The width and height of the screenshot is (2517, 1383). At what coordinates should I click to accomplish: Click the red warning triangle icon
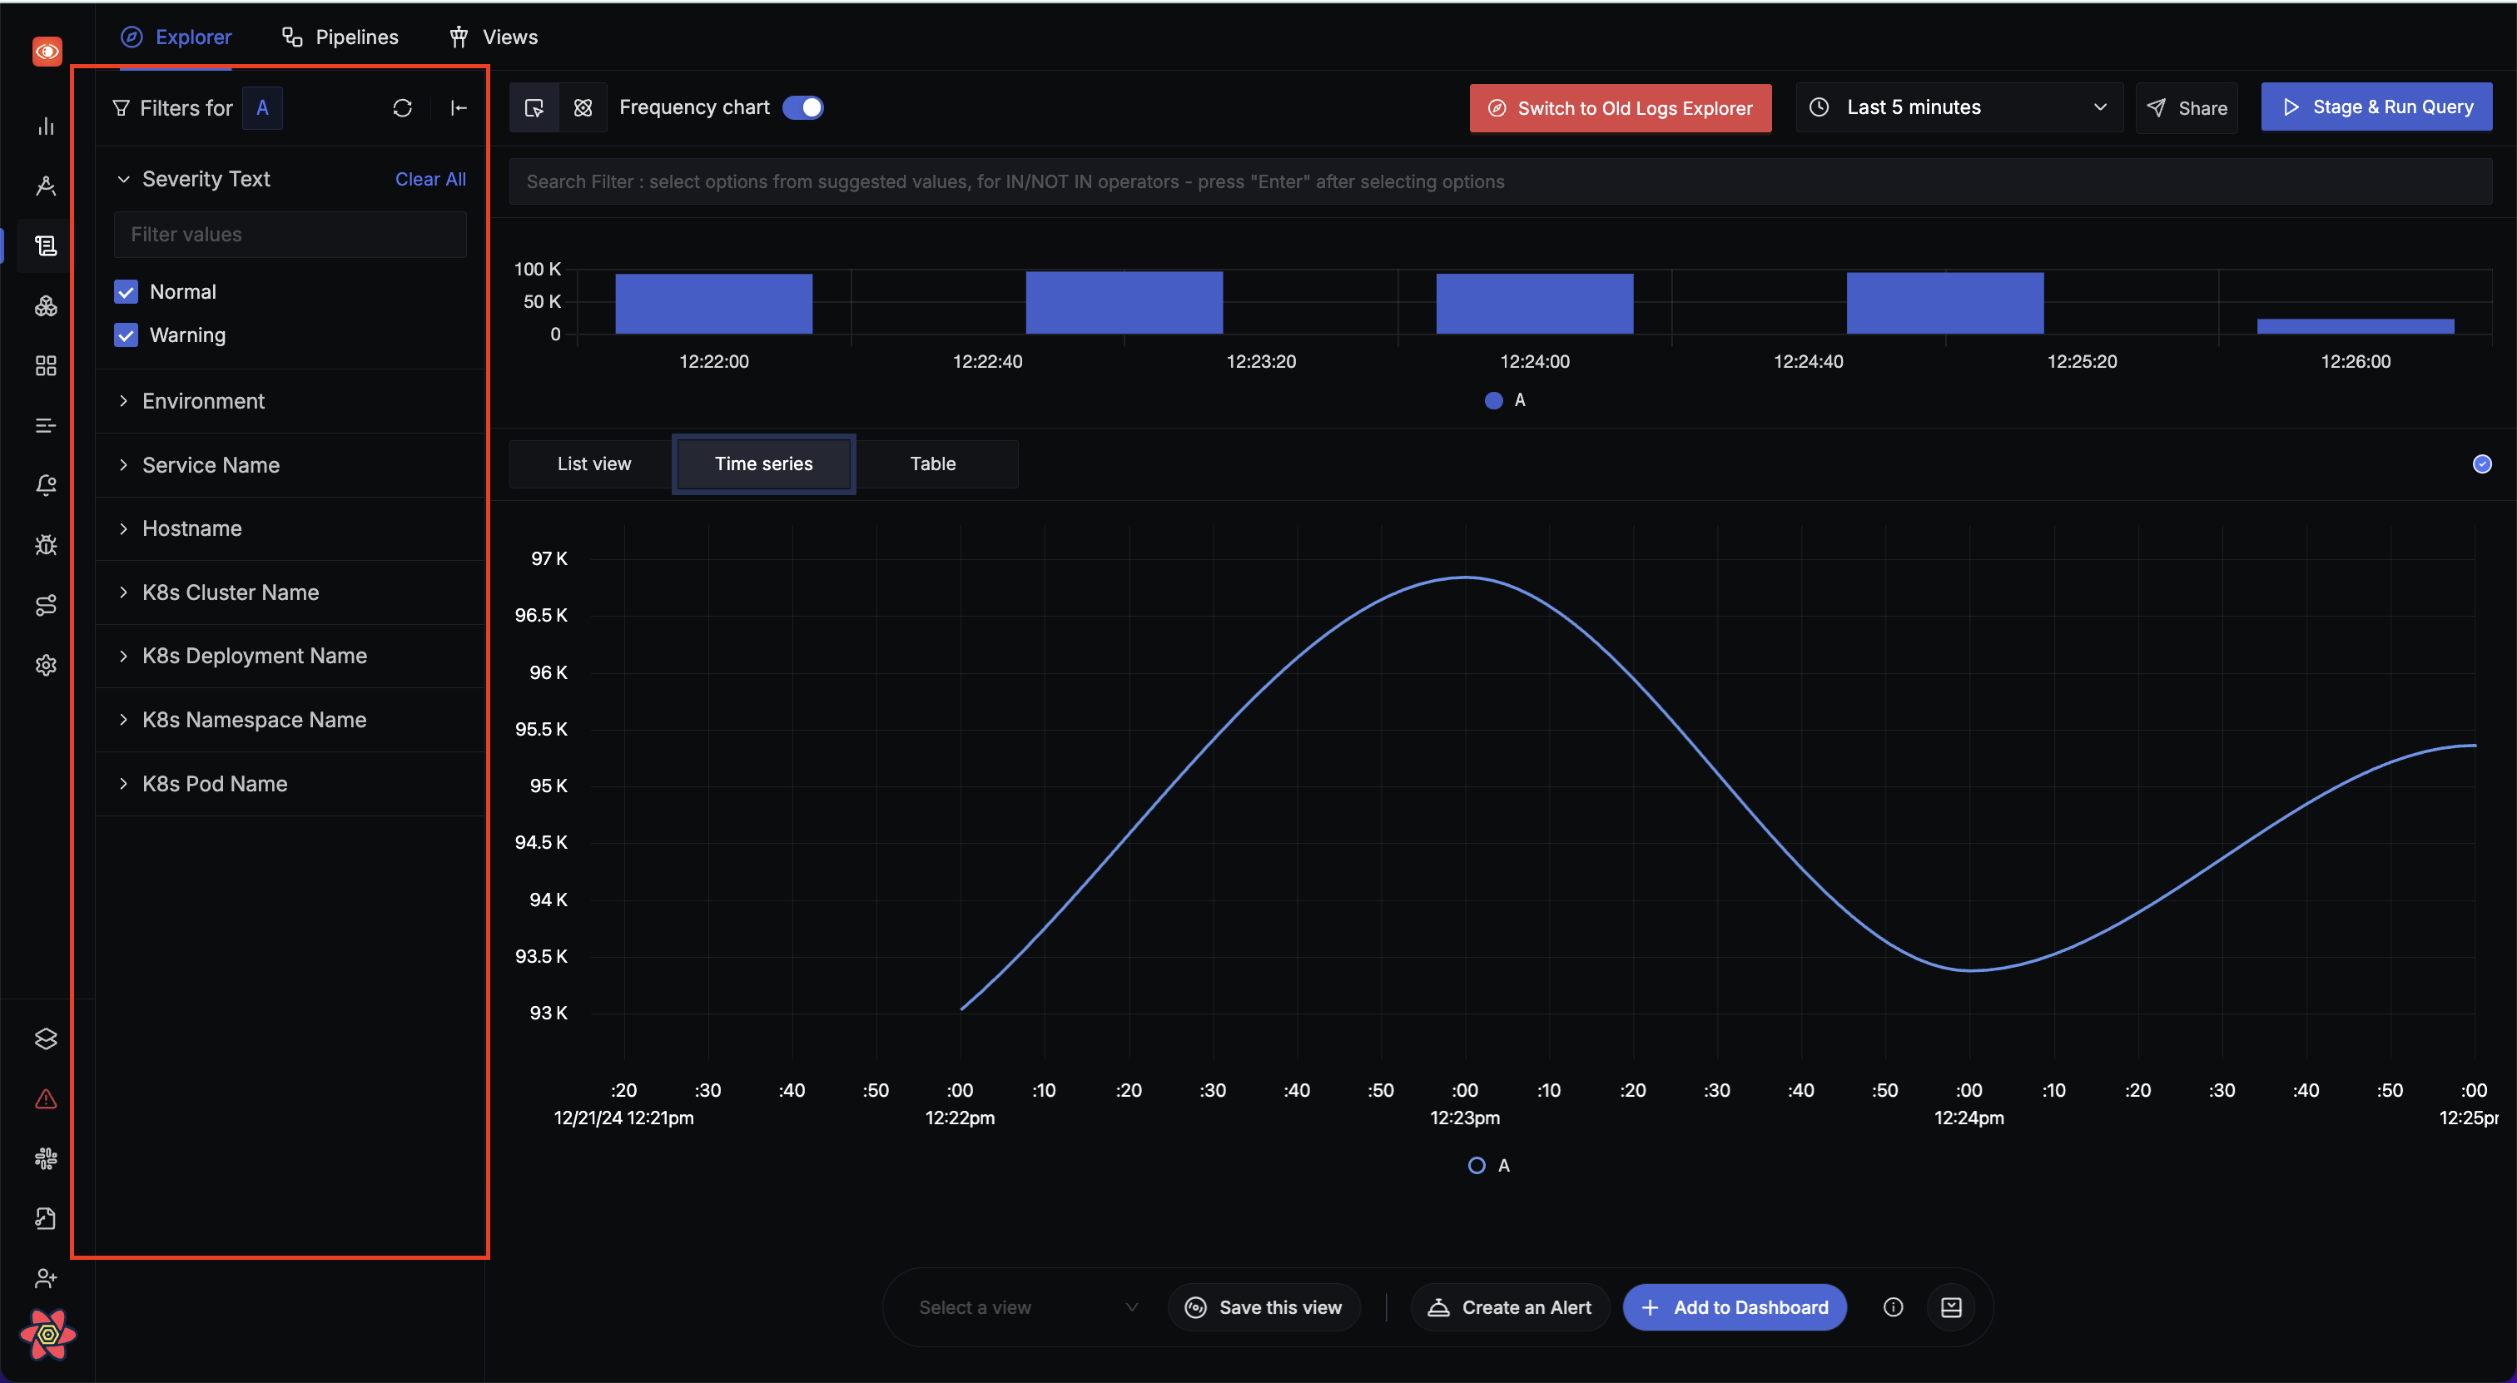point(46,1098)
